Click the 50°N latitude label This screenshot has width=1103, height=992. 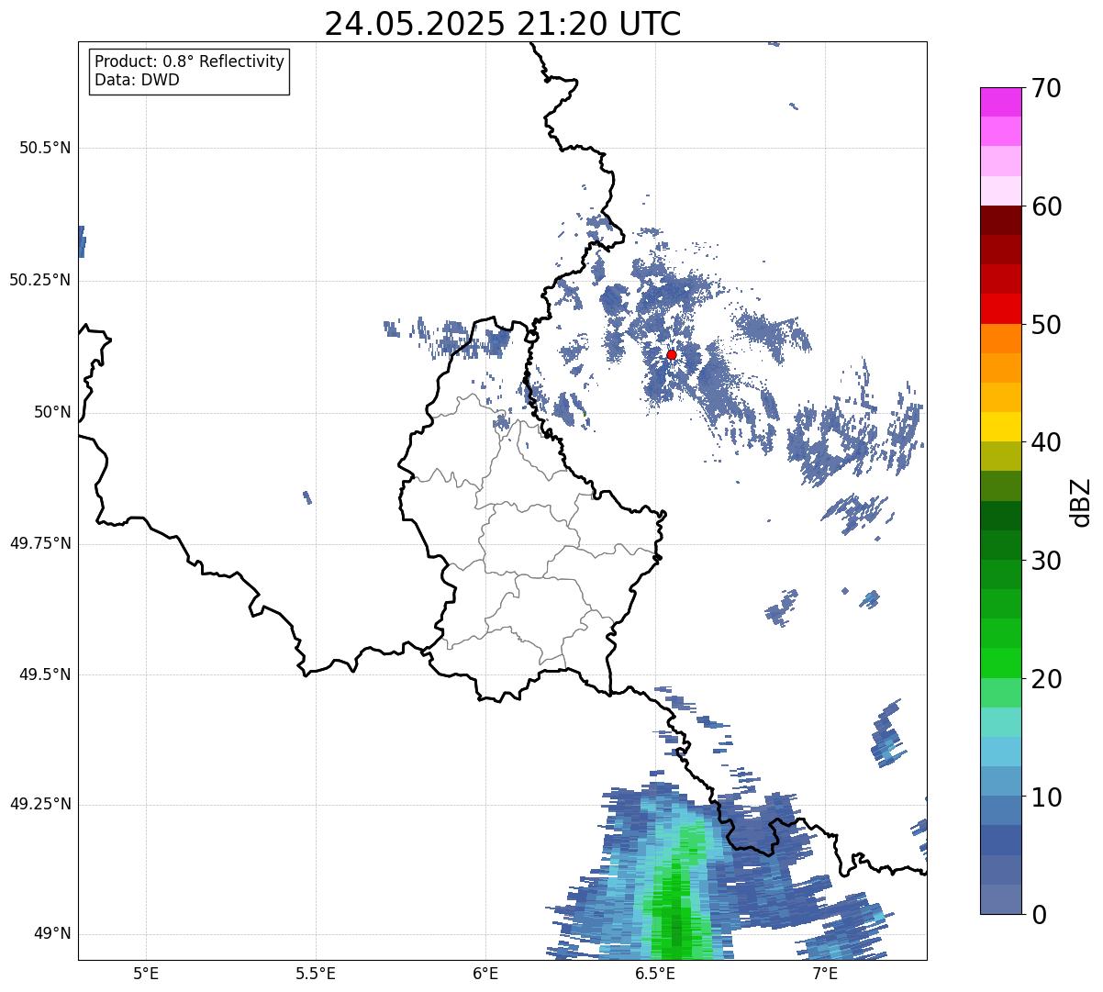pyautogui.click(x=52, y=412)
